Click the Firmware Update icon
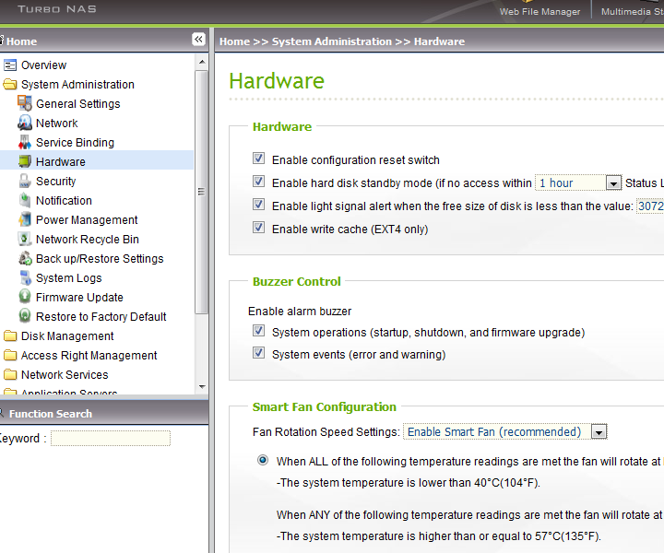664x553 pixels. (25, 298)
